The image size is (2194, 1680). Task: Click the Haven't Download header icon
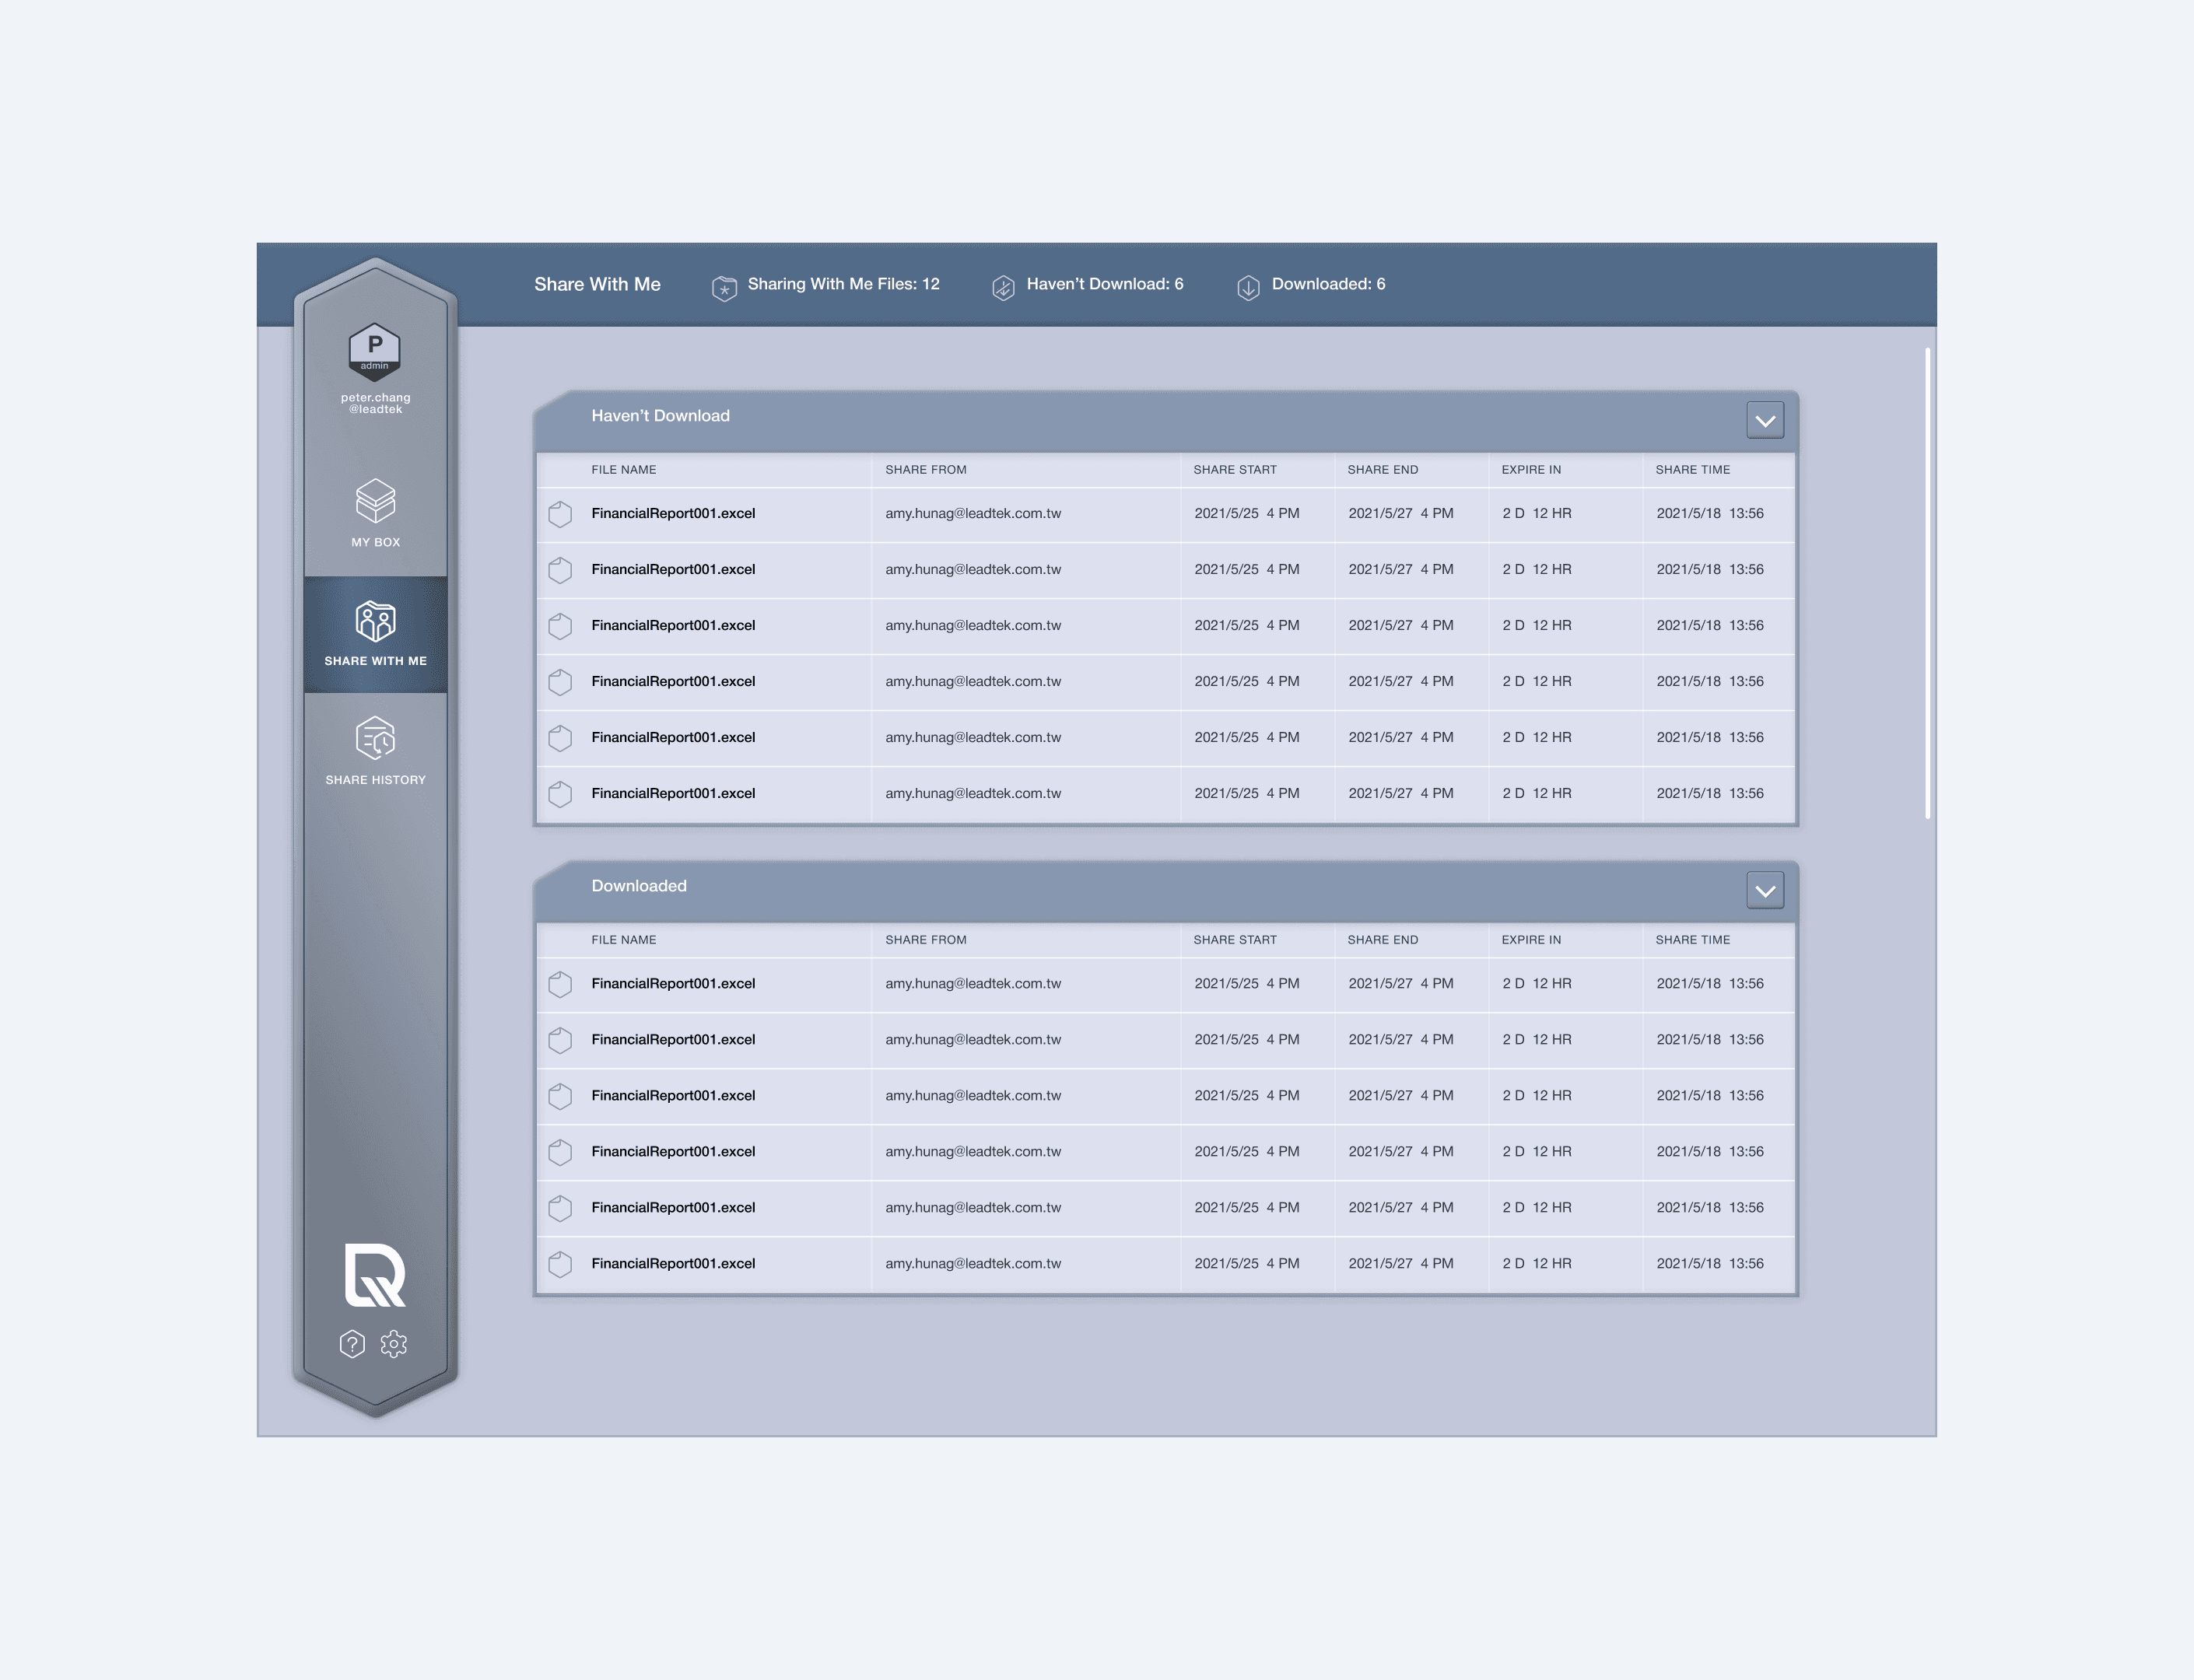click(x=1002, y=288)
